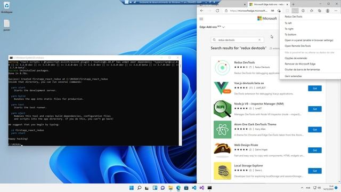Click the search magnifier in add-ons search
The image size is (341, 192).
coord(214,40)
